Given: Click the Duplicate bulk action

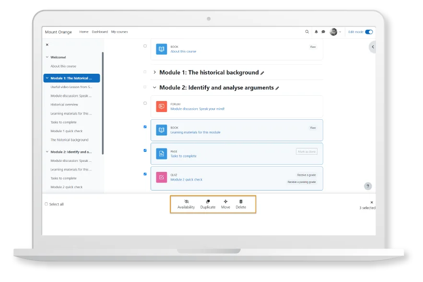Looking at the screenshot, I should 208,204.
